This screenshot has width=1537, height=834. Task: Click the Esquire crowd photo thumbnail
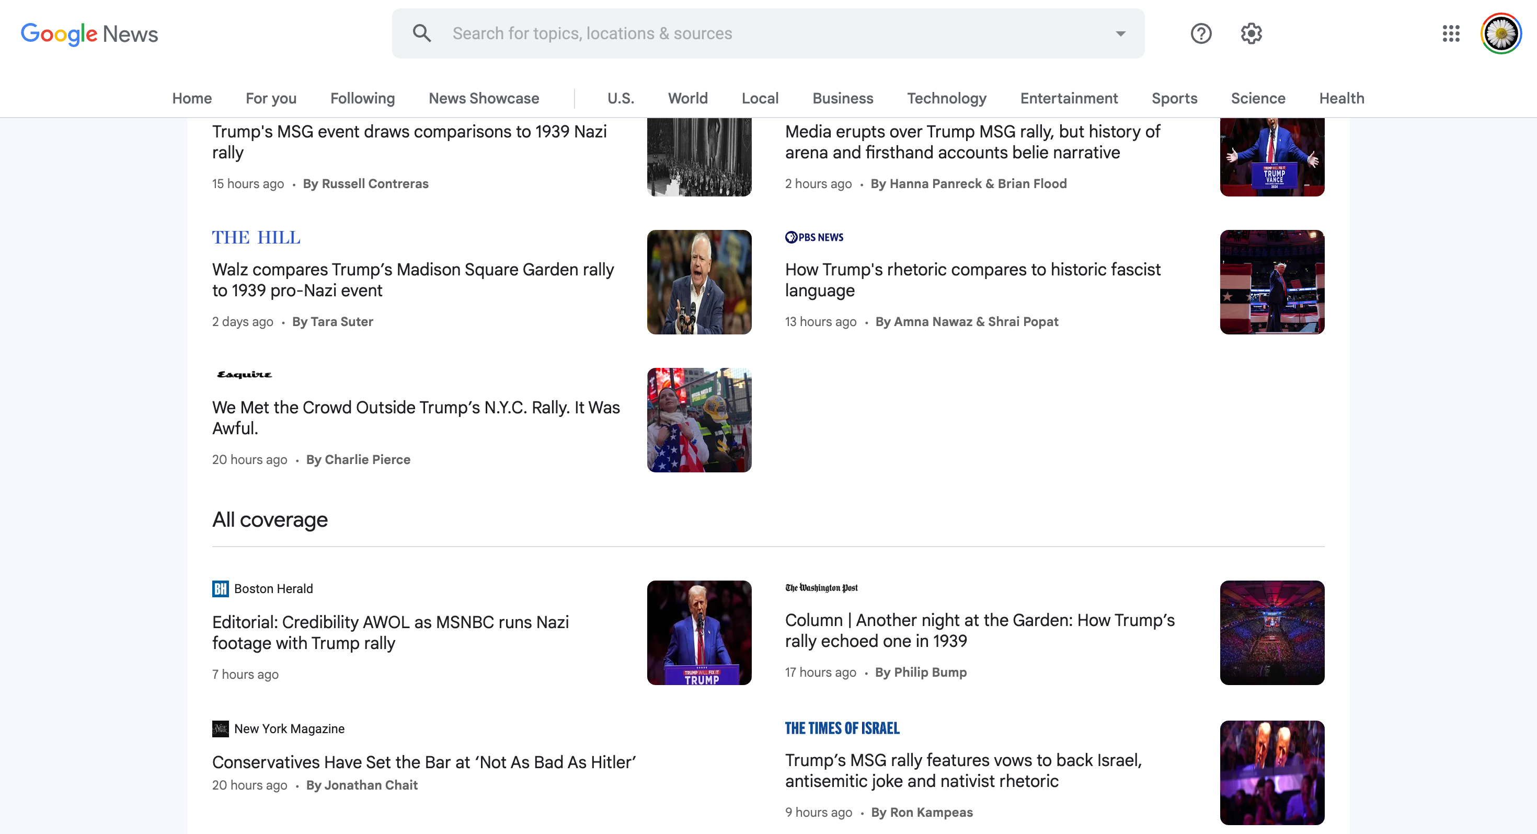coord(698,420)
